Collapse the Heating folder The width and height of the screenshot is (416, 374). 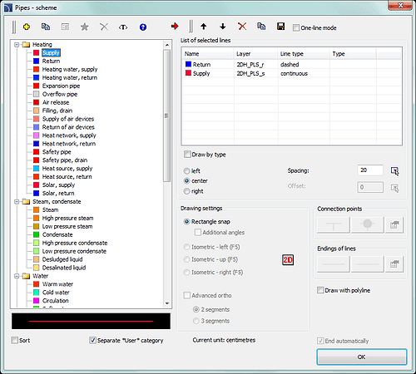coord(17,44)
